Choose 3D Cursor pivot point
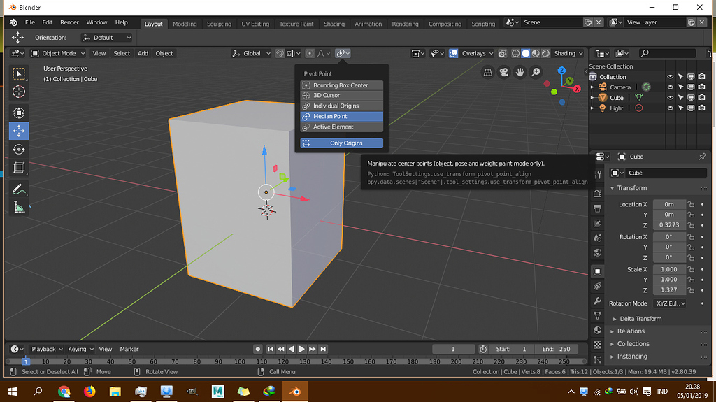The image size is (716, 402). point(341,96)
